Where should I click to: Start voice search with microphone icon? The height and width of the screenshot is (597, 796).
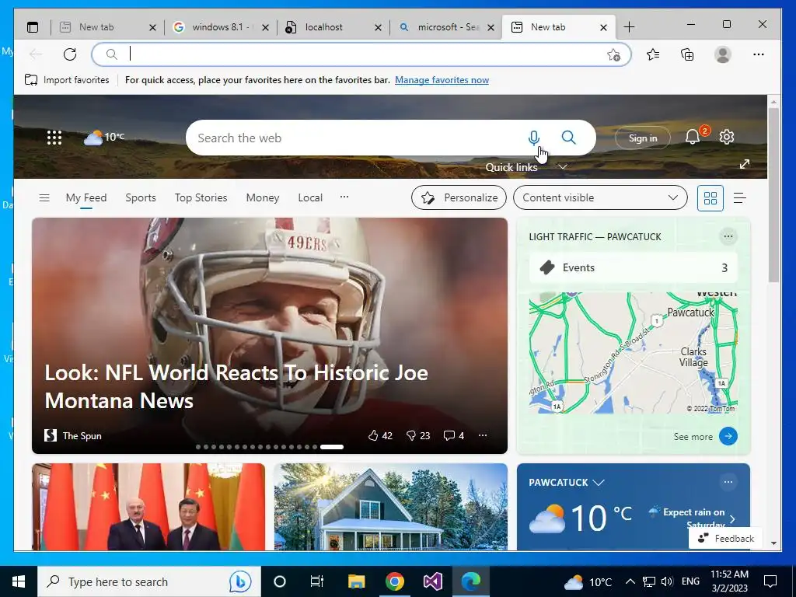pos(533,138)
